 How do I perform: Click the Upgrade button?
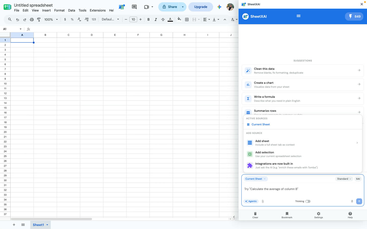tap(201, 7)
